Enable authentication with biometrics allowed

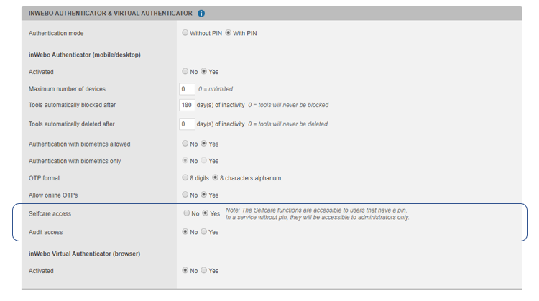[x=204, y=144]
